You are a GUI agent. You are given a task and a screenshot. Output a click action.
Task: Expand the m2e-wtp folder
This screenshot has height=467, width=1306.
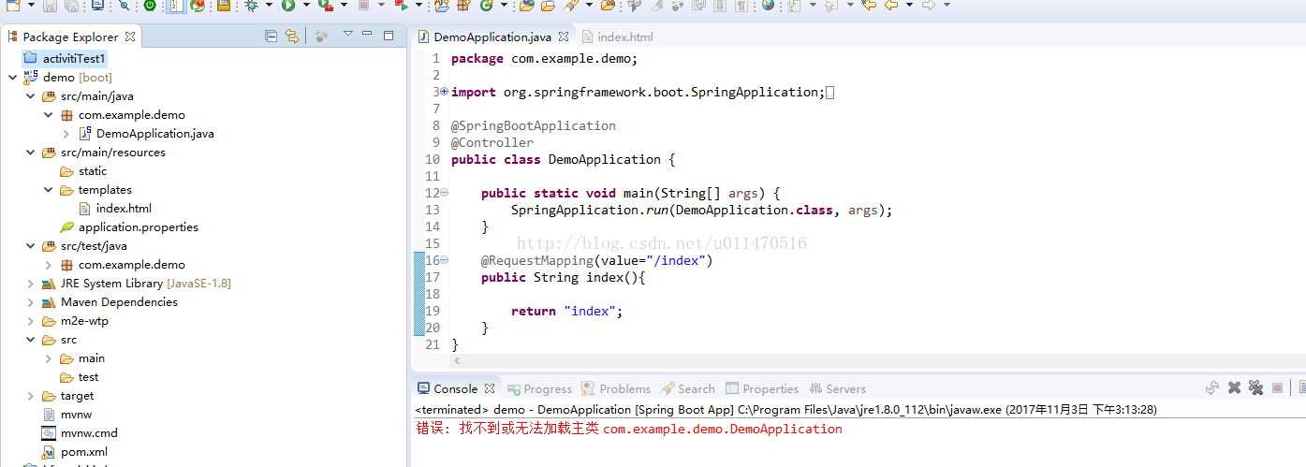(30, 321)
